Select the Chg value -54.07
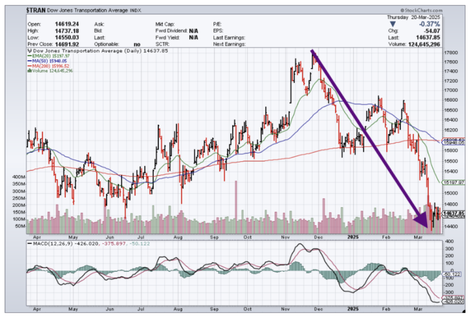Viewport: 471px width, 320px height. click(x=431, y=31)
